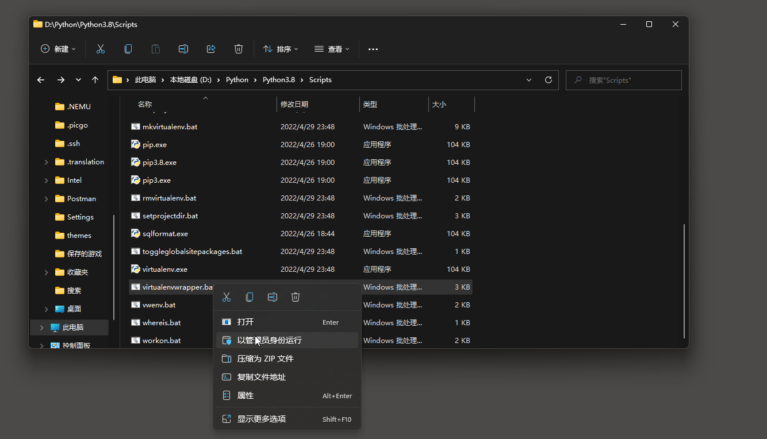This screenshot has width=767, height=439.
Task: Click the toolbar Delete trash icon
Action: click(239, 49)
